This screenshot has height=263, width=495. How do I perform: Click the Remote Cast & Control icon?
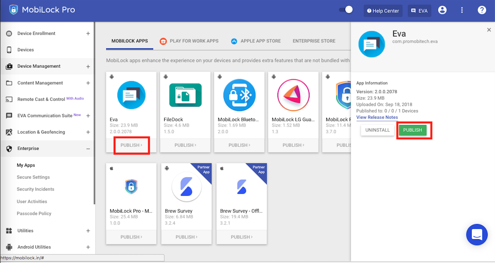[9, 99]
